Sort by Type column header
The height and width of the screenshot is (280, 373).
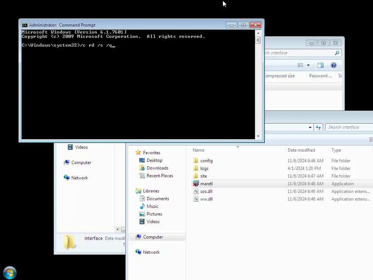click(x=336, y=150)
